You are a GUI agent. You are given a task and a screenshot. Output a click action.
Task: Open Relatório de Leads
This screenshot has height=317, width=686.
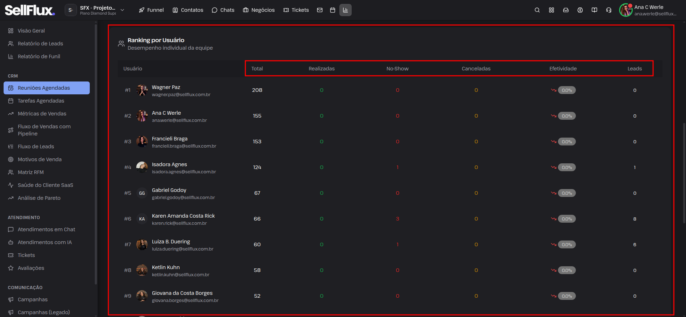pyautogui.click(x=46, y=44)
